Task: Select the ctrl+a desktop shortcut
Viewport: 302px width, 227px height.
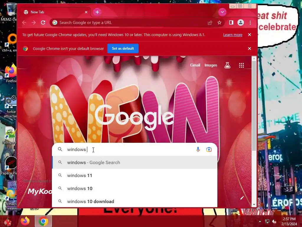Action: click(x=9, y=43)
